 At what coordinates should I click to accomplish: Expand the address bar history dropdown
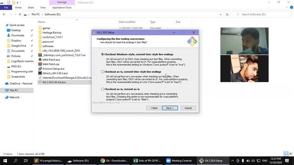(220, 14)
